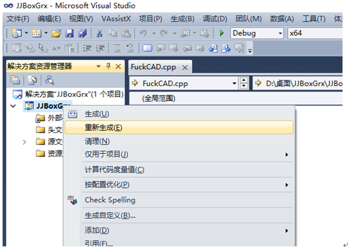The image size is (349, 247).
Task: Click the Add New Item icon
Action: pyautogui.click(x=36, y=33)
